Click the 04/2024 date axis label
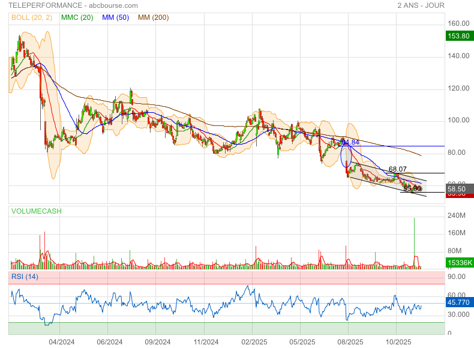Viewport: 474px width, 348px height. coord(62,342)
